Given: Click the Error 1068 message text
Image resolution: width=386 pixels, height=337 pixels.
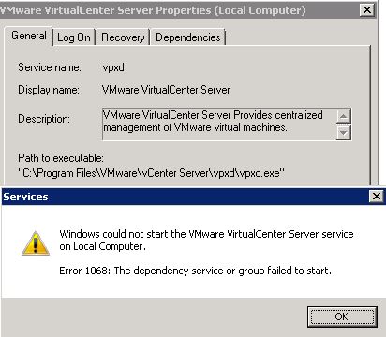Looking at the screenshot, I should click(x=195, y=271).
